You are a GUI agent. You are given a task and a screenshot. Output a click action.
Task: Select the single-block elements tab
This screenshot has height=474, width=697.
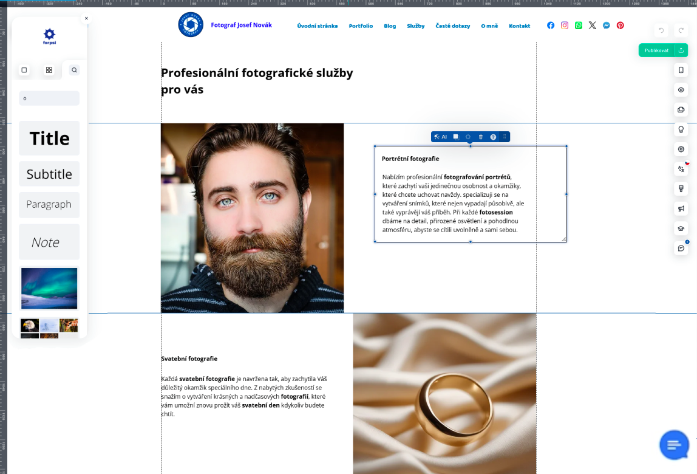point(24,70)
